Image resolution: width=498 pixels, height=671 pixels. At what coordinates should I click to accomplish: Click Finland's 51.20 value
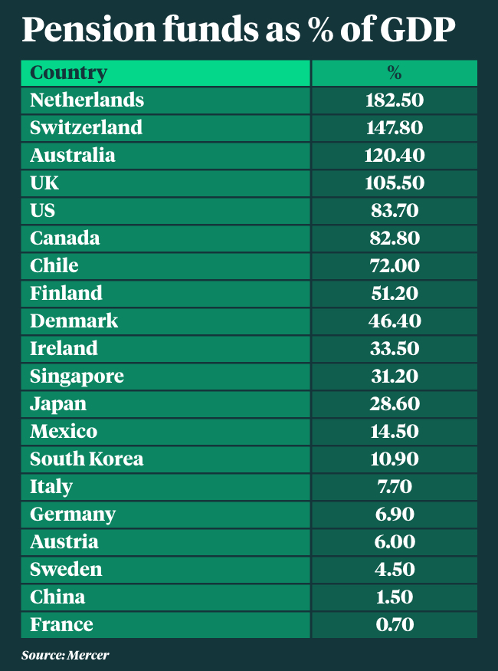coord(394,293)
